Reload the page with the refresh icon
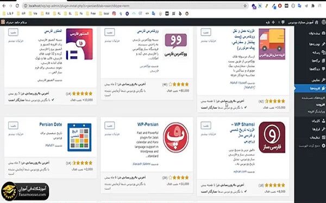Viewport: 326px width, 203px height. [x=17, y=6]
